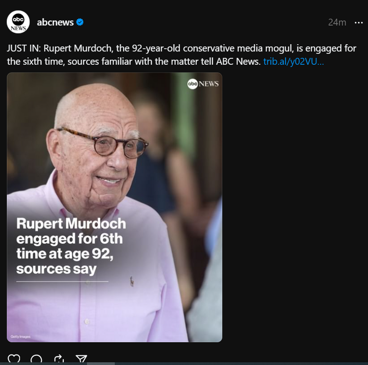Open the three-dot more options menu
This screenshot has width=368, height=365.
click(358, 22)
